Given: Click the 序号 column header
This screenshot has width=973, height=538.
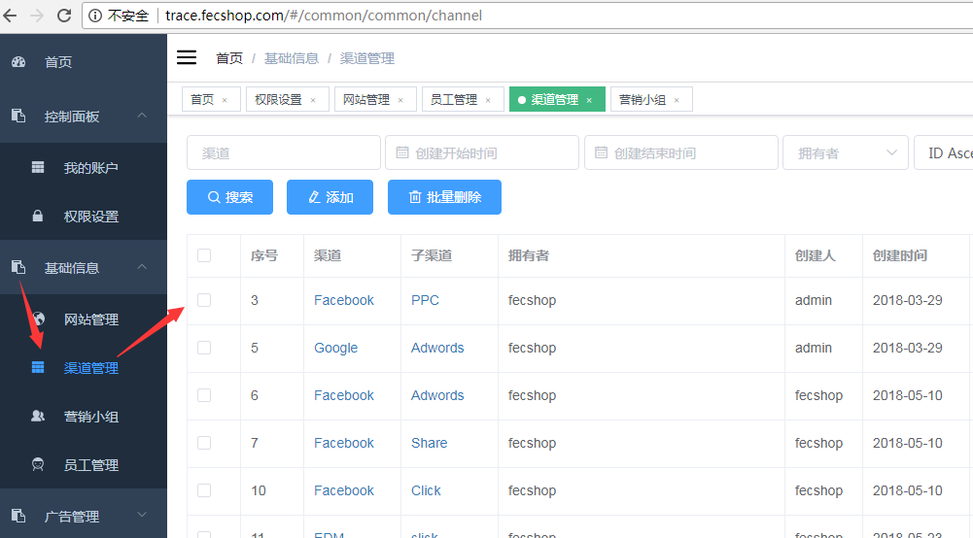Looking at the screenshot, I should click(x=264, y=255).
